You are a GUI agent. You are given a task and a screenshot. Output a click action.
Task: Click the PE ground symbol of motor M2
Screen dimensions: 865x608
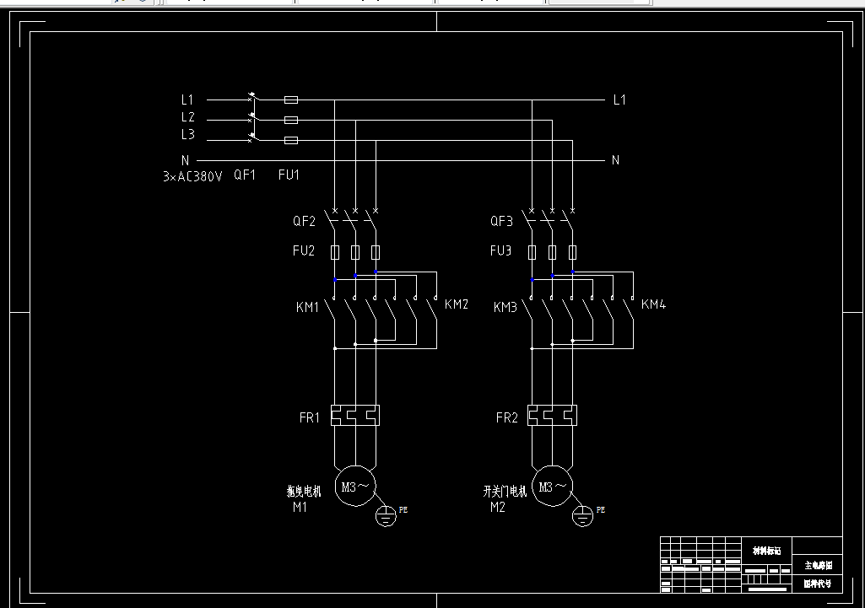coord(582,516)
